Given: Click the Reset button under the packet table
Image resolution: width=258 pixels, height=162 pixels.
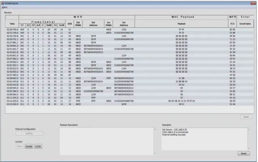Looking at the screenshot, I should click(246, 117).
